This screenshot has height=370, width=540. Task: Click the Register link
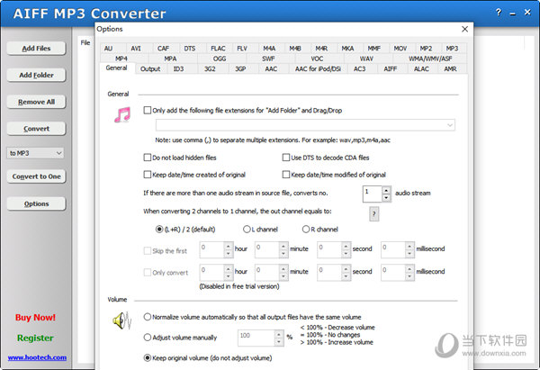[35, 338]
